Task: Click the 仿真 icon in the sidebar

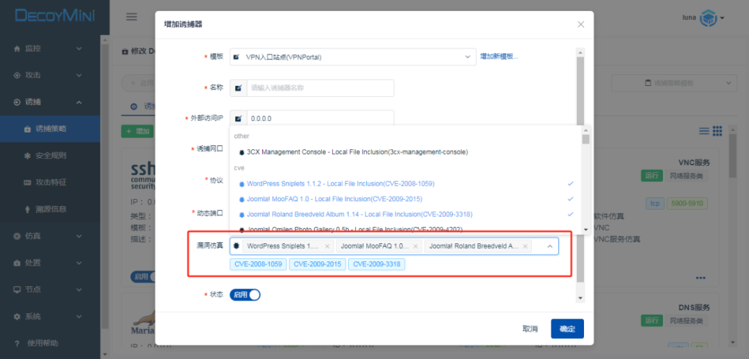Action: point(17,236)
